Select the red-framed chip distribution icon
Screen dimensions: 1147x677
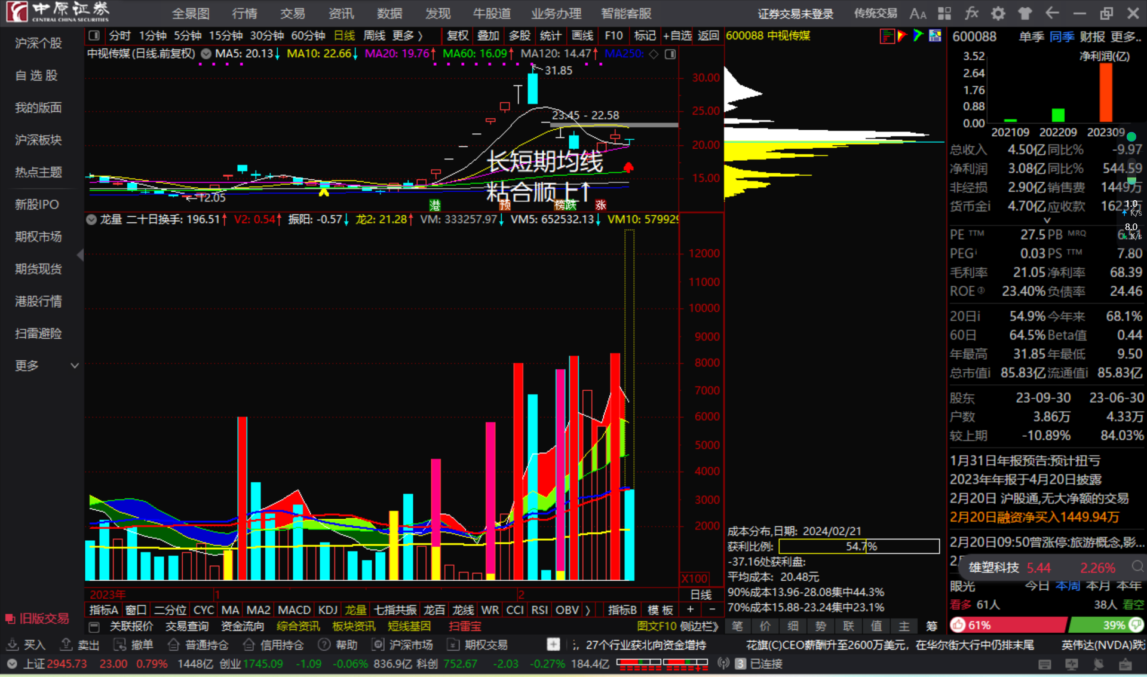(887, 36)
